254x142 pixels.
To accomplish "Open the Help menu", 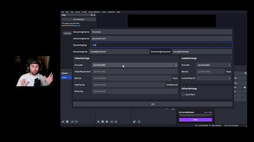I will tap(118, 12).
